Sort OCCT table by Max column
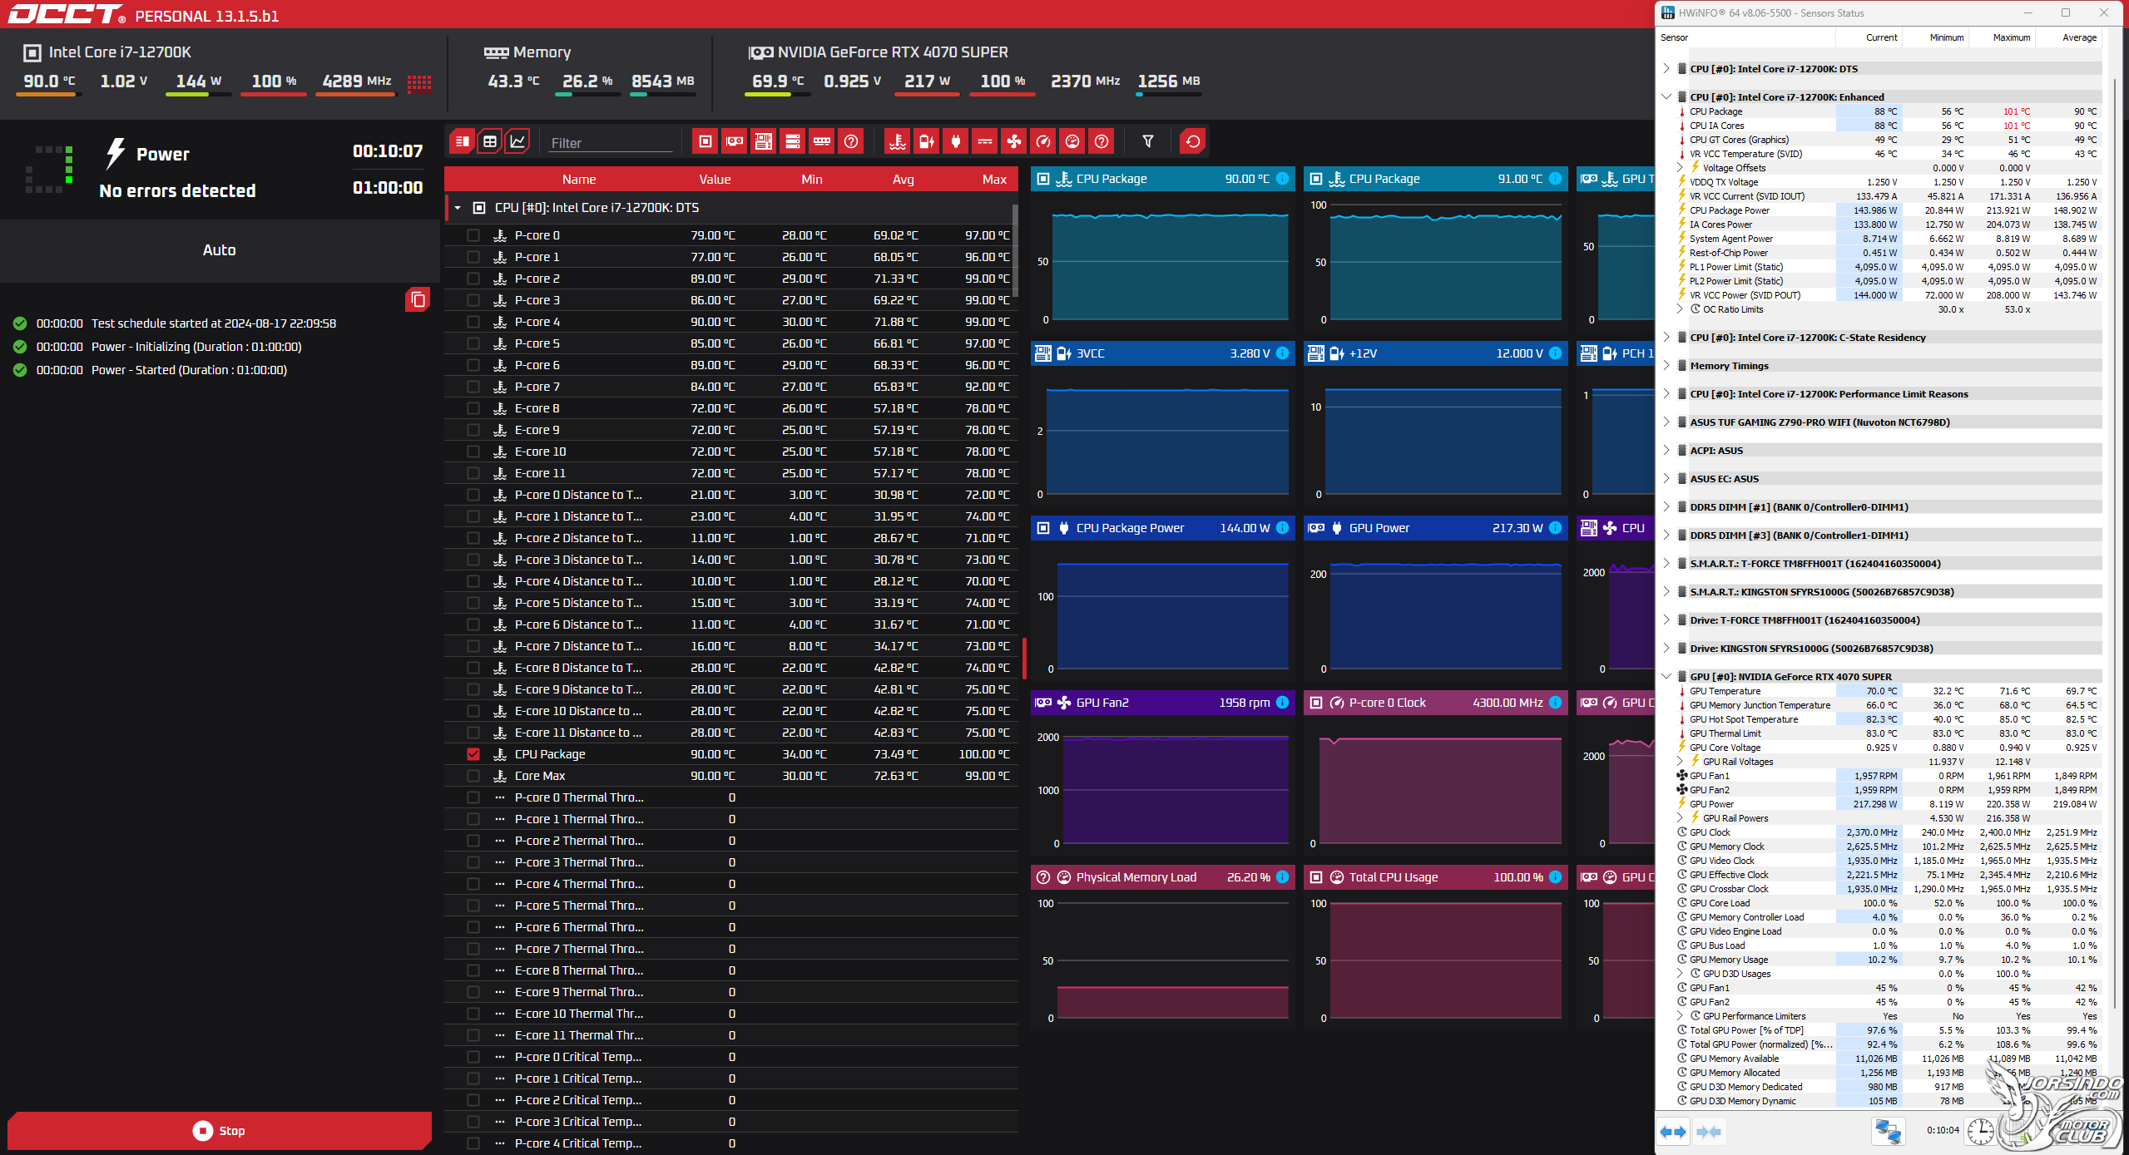The image size is (2129, 1155). click(994, 180)
